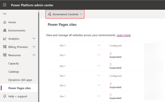Click the Power Platform admin center title

[32, 5]
